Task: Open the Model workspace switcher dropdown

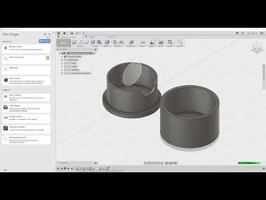Action: point(64,43)
